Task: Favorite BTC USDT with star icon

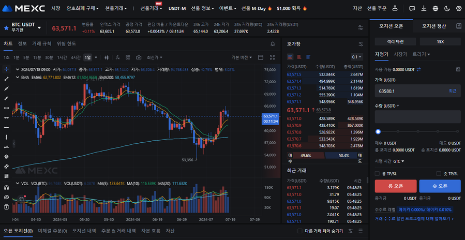Action: tap(6, 28)
